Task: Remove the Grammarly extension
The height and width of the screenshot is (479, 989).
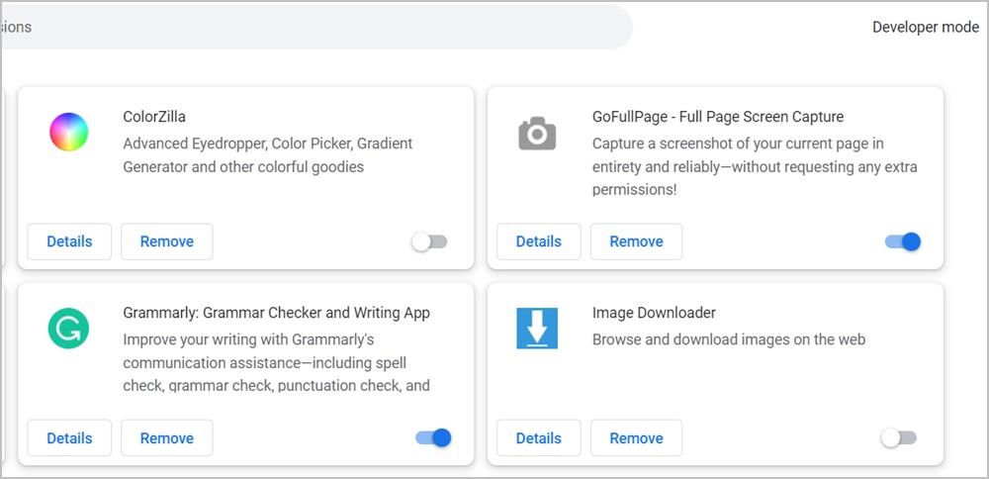Action: pyautogui.click(x=167, y=438)
